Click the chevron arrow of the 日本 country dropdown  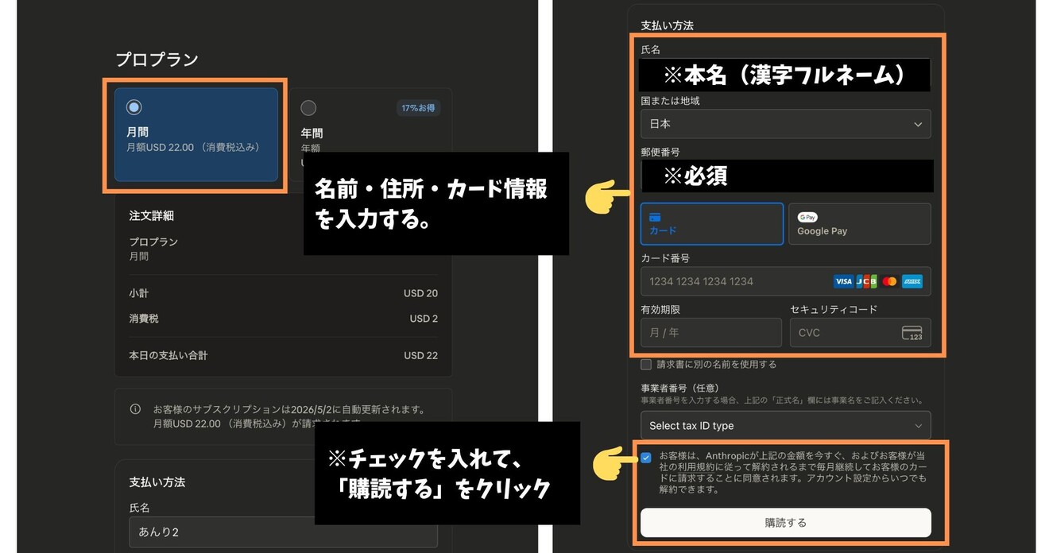click(918, 124)
